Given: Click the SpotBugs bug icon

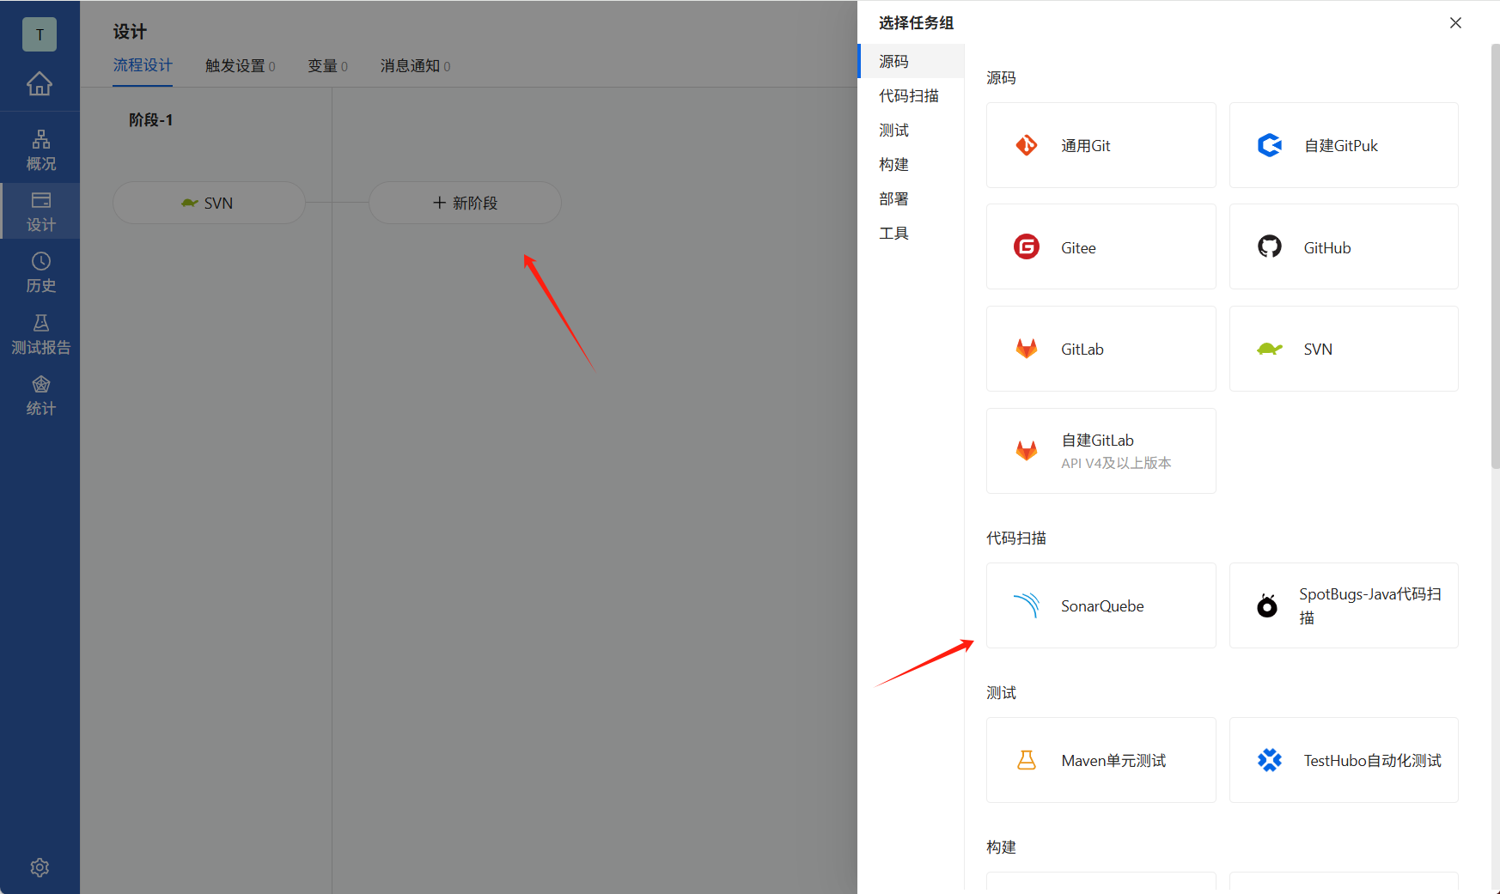Looking at the screenshot, I should pos(1267,605).
